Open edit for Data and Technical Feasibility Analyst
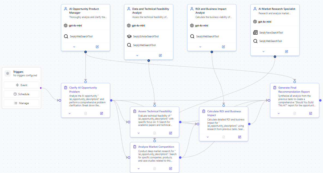323x173 pixels. point(160,55)
